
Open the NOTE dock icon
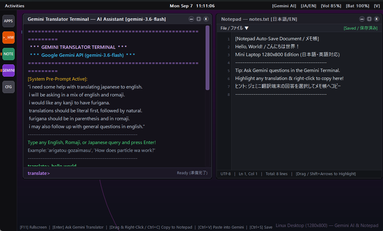[9, 54]
